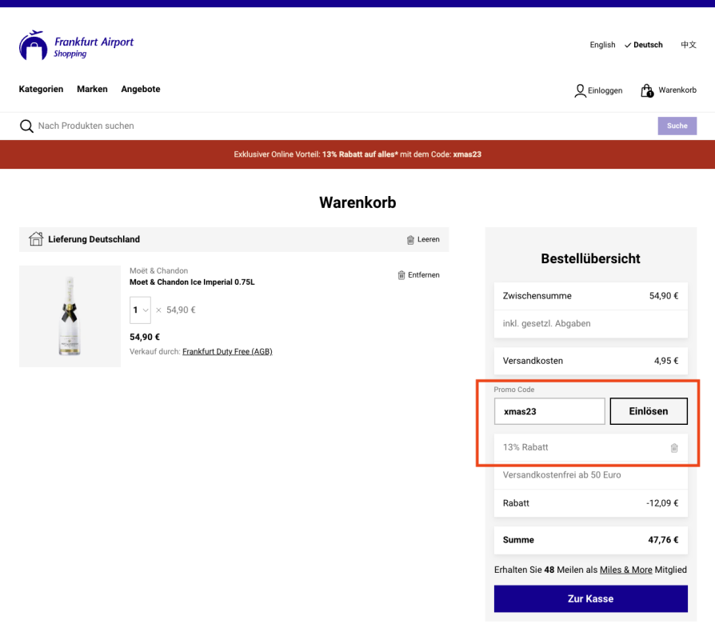Click Entfernen to remove the Moet item
Viewport: 715px width, 644px height.
pyautogui.click(x=424, y=275)
